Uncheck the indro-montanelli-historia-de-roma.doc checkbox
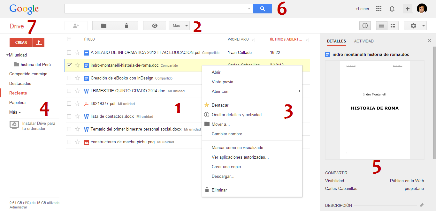Viewport: 436px width, 211px height. click(69, 65)
